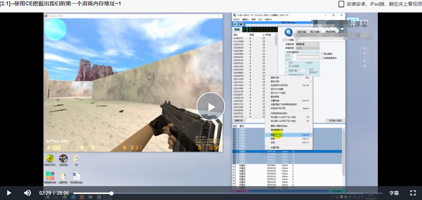Click the 查看内存 memory view button
422x200 pixels.
point(239,121)
